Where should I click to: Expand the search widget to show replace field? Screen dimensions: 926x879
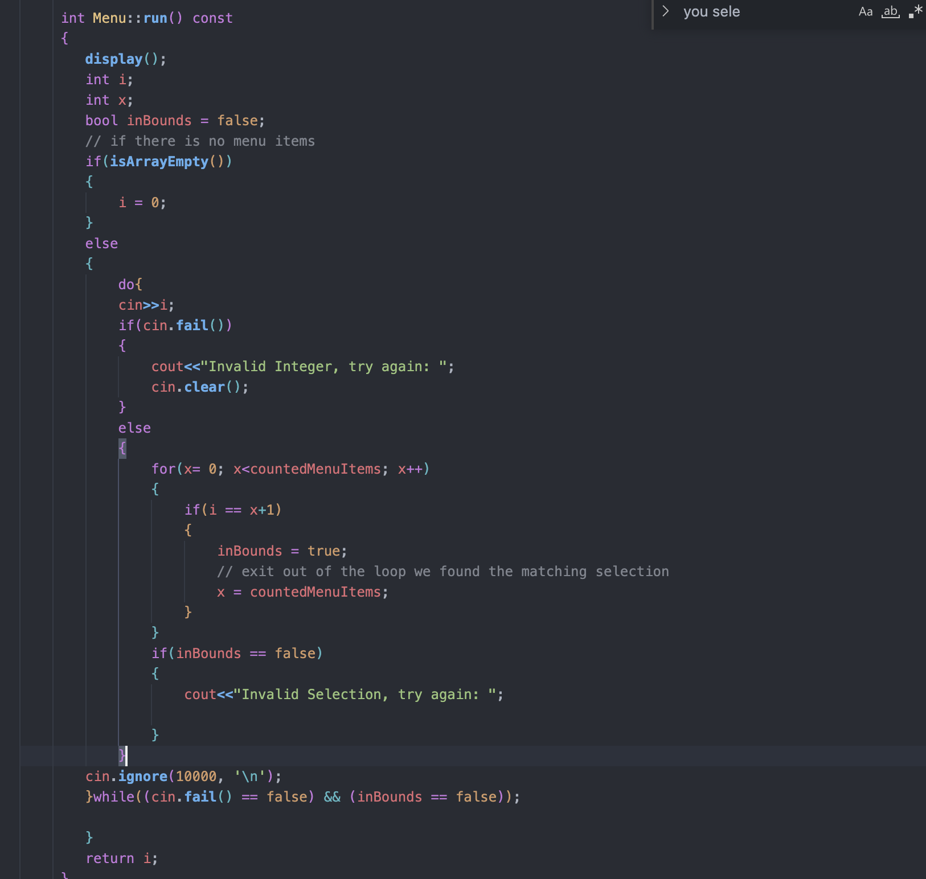click(665, 10)
